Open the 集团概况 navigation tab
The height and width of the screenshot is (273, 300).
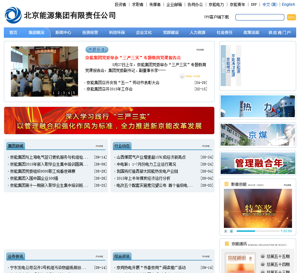point(36,33)
